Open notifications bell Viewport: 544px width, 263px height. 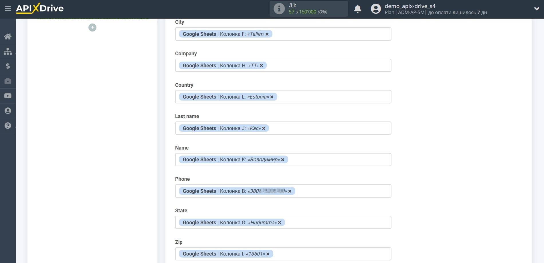pos(357,9)
